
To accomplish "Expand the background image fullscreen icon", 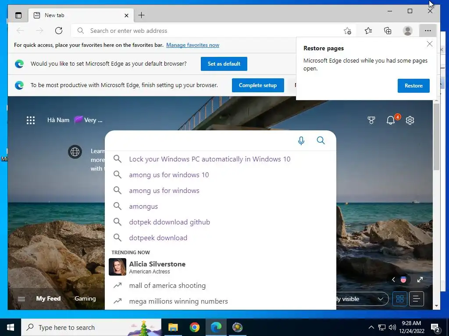I will (x=420, y=280).
